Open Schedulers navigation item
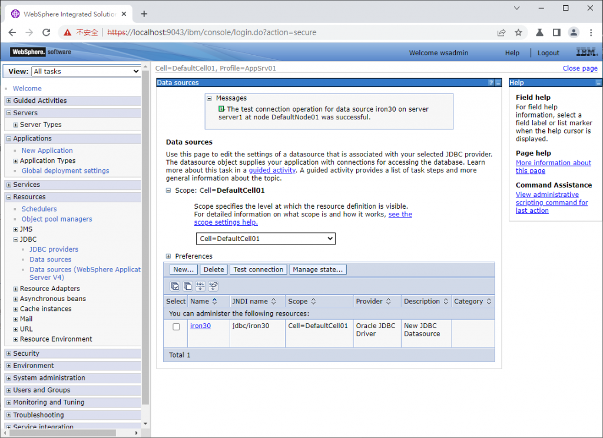Image resolution: width=603 pixels, height=438 pixels. (39, 209)
